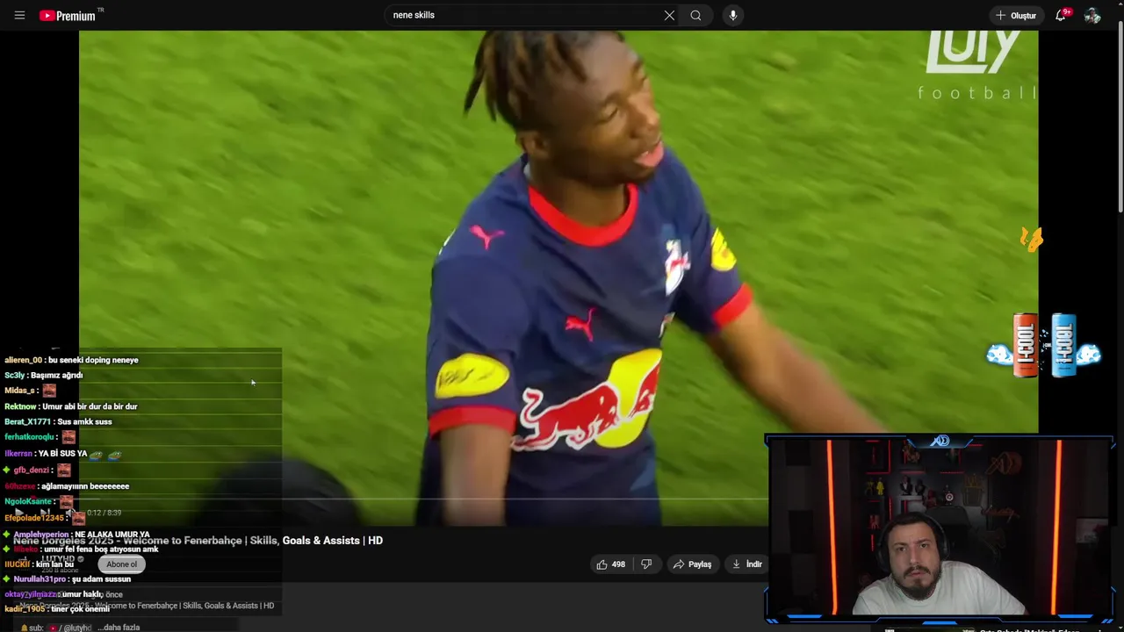Click chat message 'NE ALAKA UMUR YA'
This screenshot has height=632, width=1124.
click(112, 535)
